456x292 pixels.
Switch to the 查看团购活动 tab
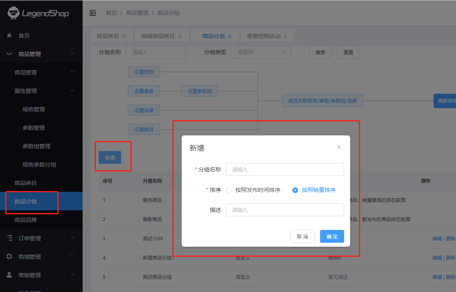coord(263,36)
